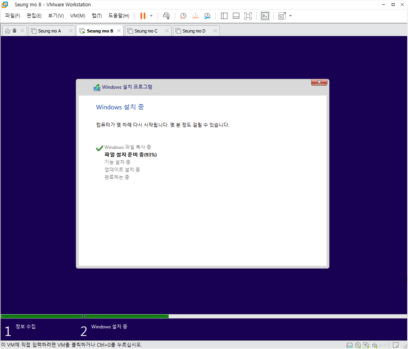
Task: Click the stretch guest display icon
Action: pyautogui.click(x=282, y=16)
